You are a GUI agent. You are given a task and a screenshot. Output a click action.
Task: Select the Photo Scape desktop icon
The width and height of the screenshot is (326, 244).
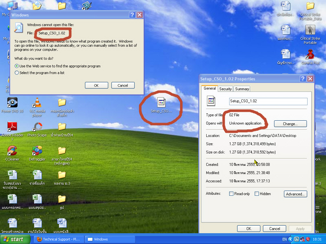37,126
